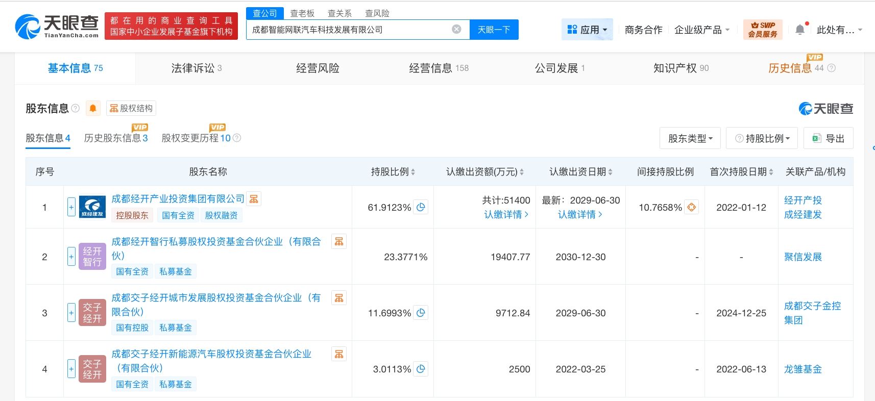Viewport: 875px width, 401px height.
Task: Open the 股东类型 filter dropdown
Action: tap(690, 138)
